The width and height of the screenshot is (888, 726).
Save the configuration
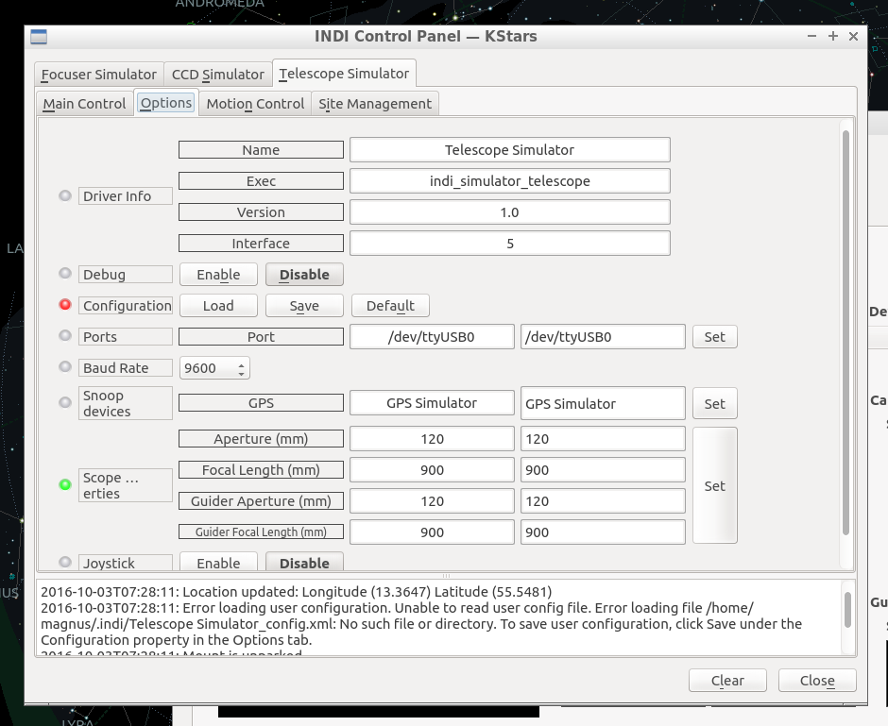tap(304, 306)
